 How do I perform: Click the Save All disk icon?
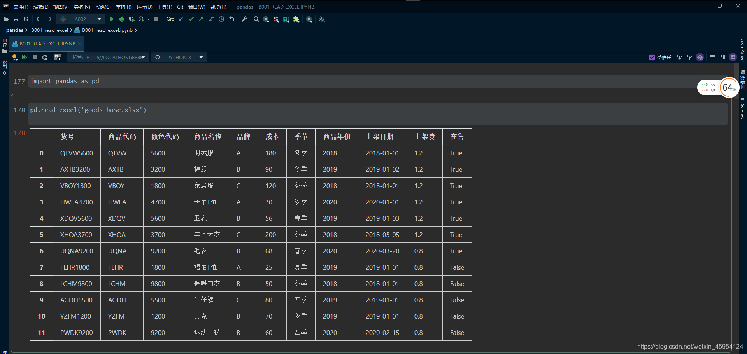(16, 19)
